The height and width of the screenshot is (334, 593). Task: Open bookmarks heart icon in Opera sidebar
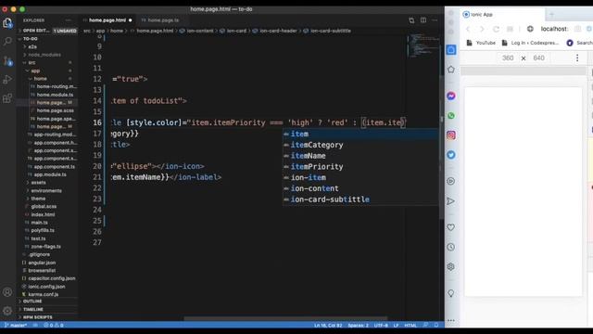(451, 227)
